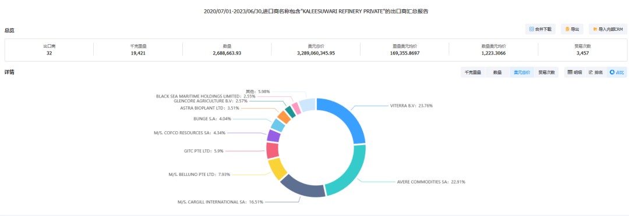Click the GLENCORE AGRICULTURE dark-teal donut segment
629x216 pixels.
coord(291,111)
